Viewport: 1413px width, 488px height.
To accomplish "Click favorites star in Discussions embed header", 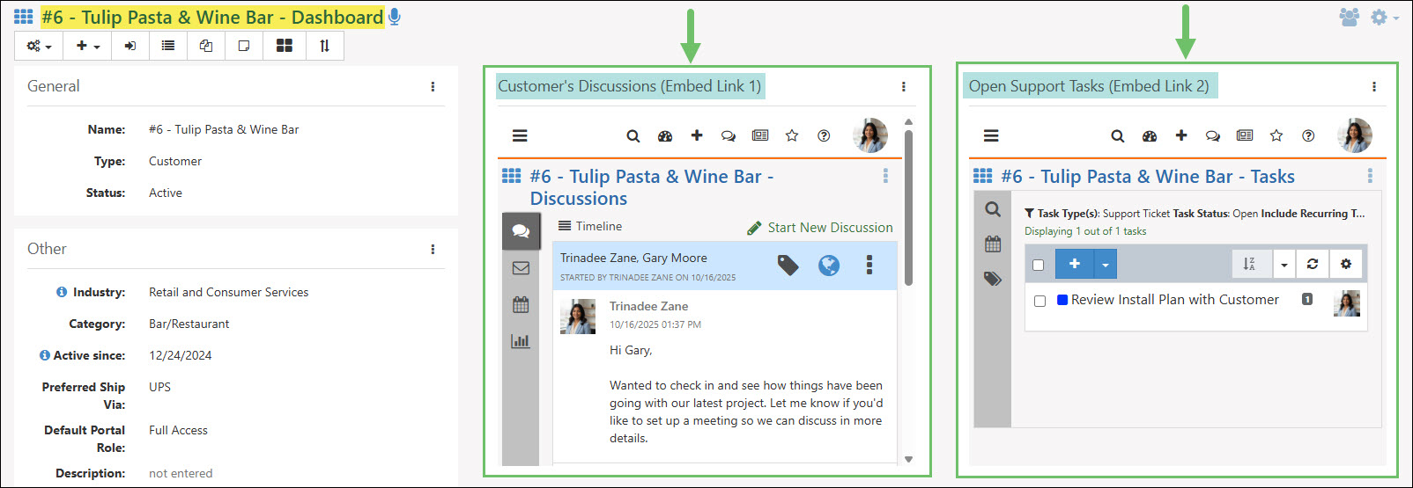I will [x=792, y=135].
